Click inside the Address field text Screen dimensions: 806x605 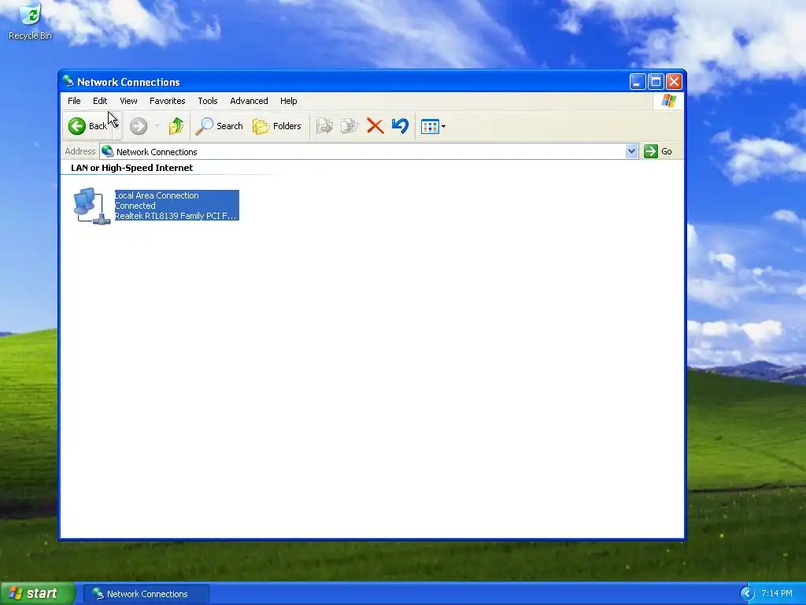point(157,152)
